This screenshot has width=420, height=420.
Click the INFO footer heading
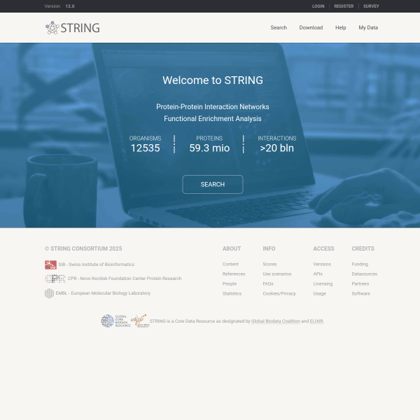(x=269, y=248)
